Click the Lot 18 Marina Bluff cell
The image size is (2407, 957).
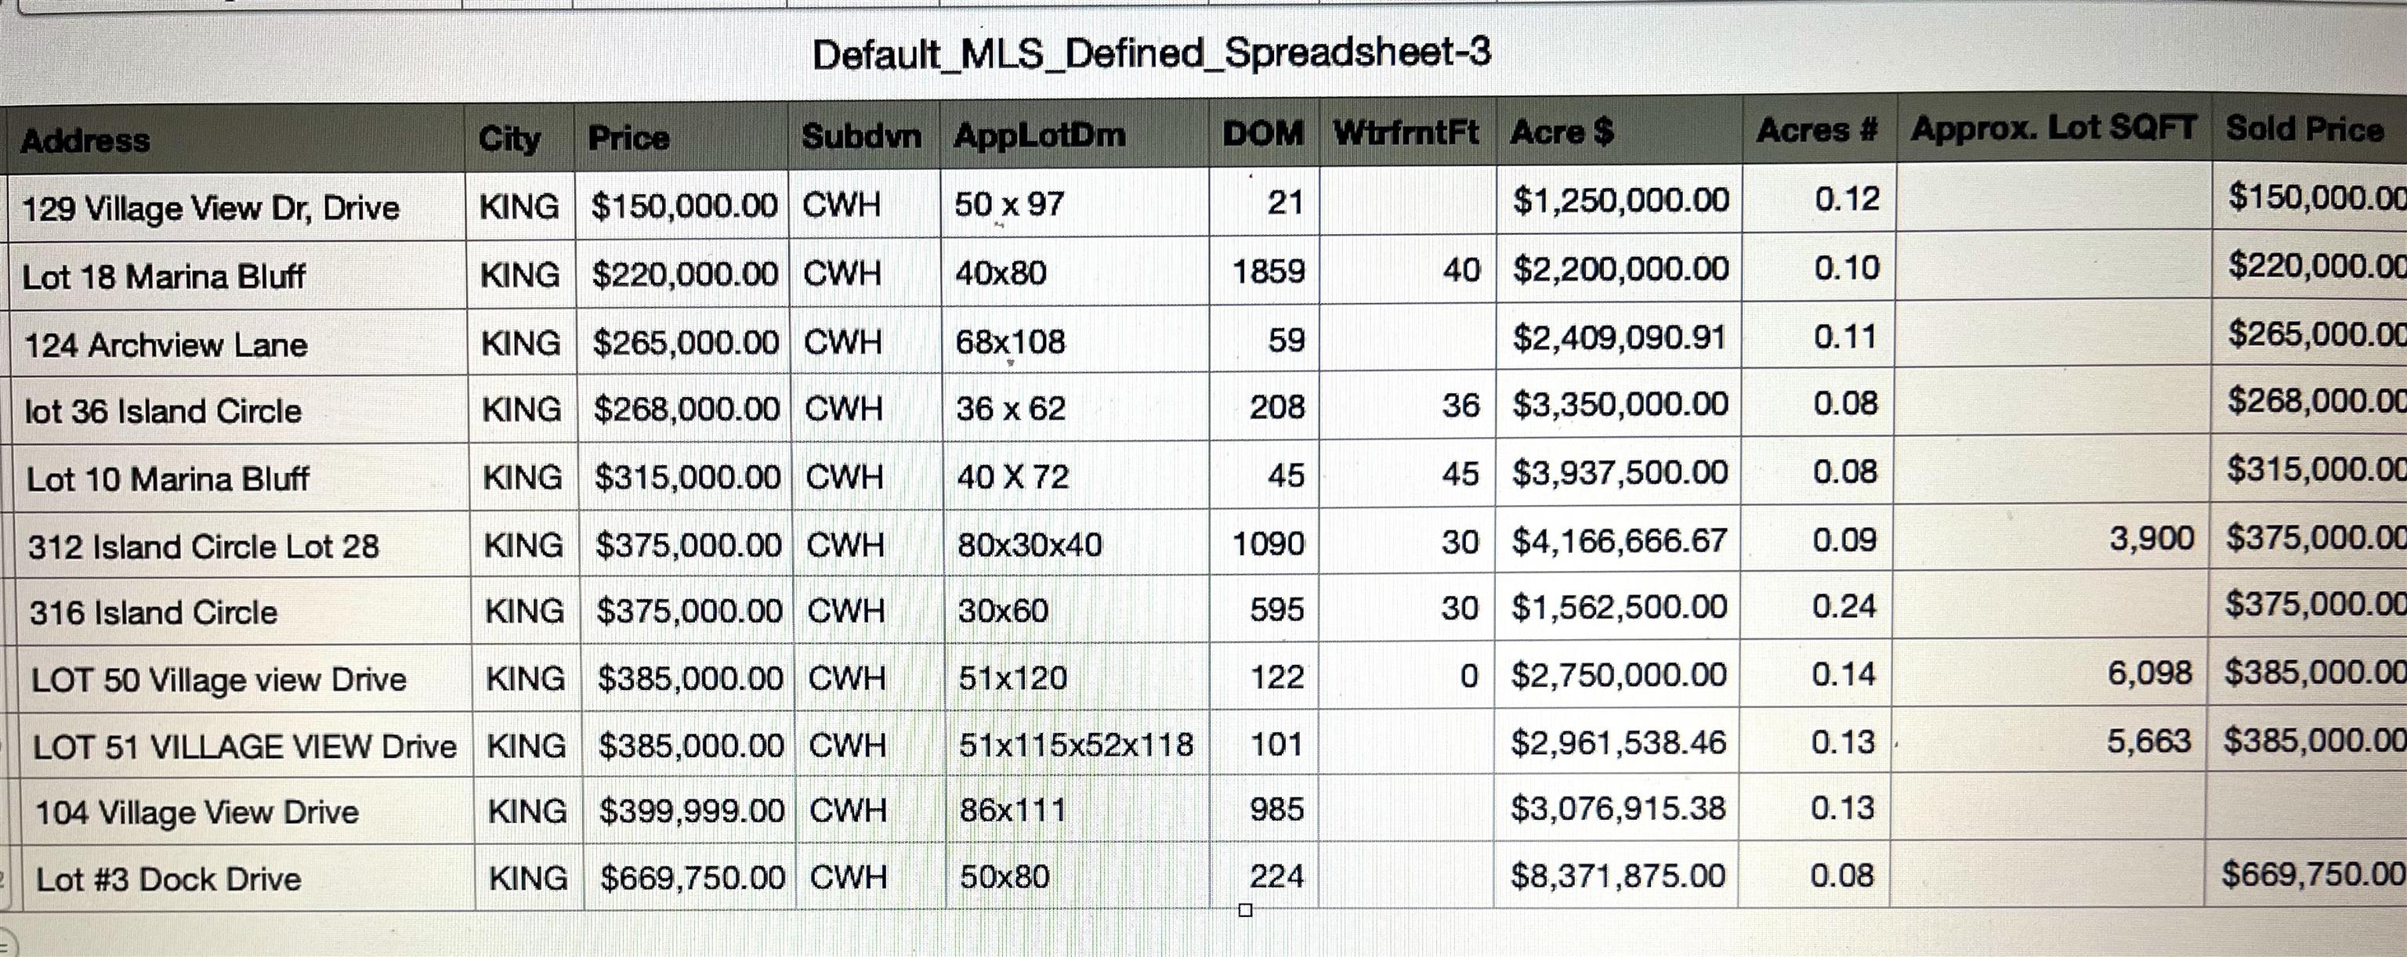click(x=165, y=276)
